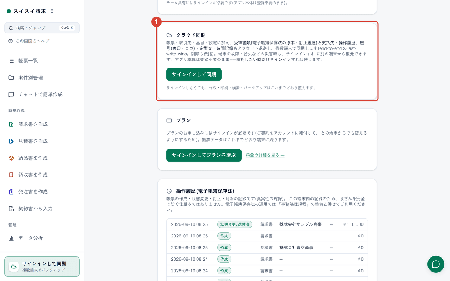Click the 検索・ジャンプ search field
The width and height of the screenshot is (450, 281).
(42, 28)
